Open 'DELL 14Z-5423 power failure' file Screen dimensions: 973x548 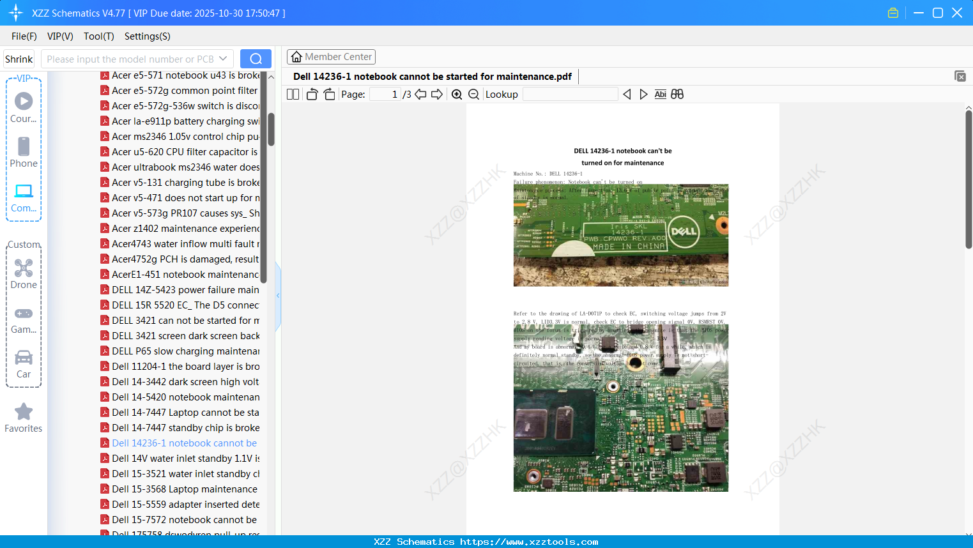click(180, 290)
